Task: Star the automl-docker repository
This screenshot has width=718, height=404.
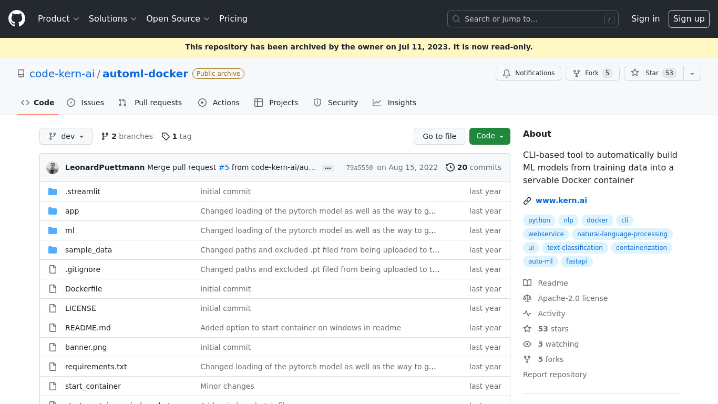Action: pyautogui.click(x=653, y=73)
